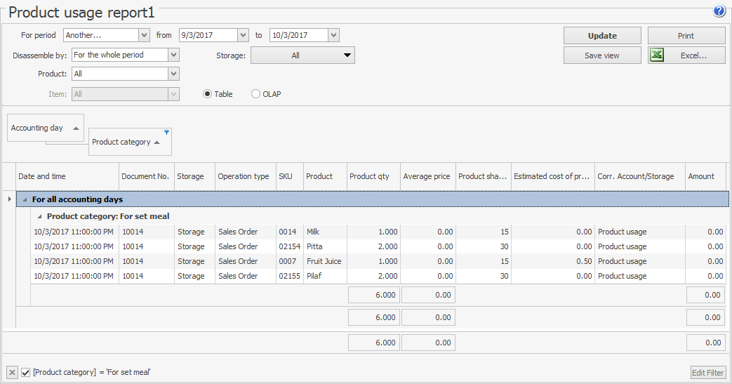Screen dimensions: 732x384
Task: Click the filter icon on Product category
Action: (x=166, y=132)
